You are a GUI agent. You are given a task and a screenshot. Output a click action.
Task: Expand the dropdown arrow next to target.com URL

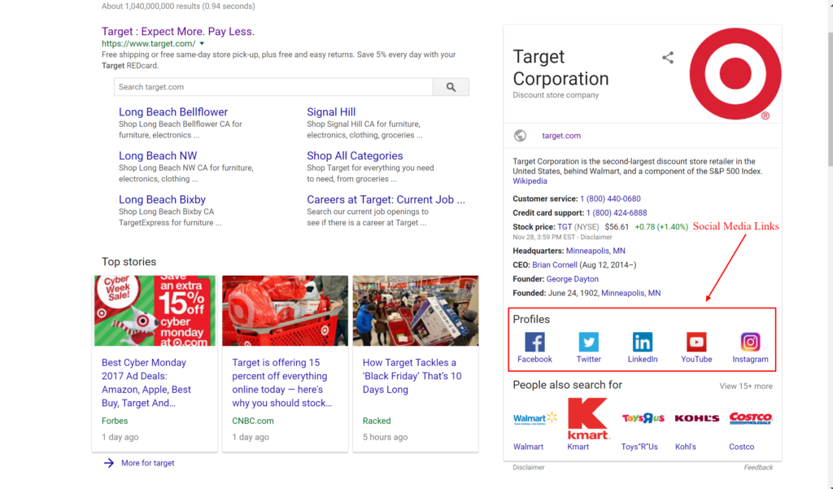(x=202, y=44)
